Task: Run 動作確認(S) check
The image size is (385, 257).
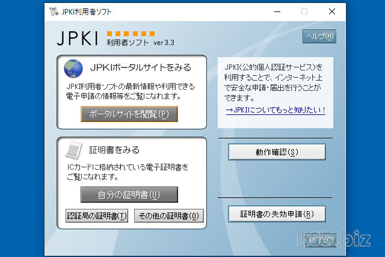Action: point(277,152)
